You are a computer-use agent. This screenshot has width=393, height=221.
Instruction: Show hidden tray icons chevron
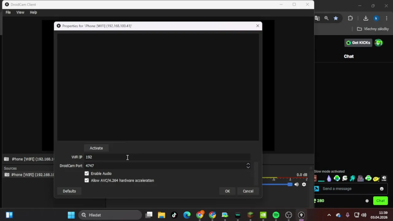pos(329,215)
